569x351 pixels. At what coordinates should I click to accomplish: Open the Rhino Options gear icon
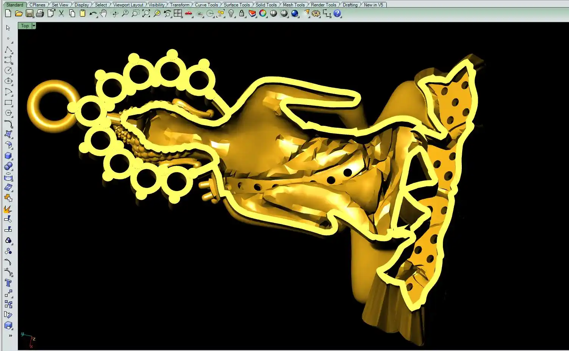316,14
